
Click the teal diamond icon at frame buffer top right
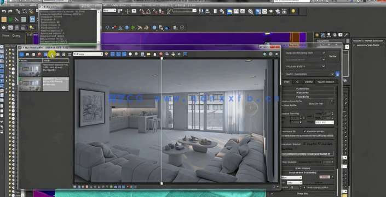[x=264, y=54]
